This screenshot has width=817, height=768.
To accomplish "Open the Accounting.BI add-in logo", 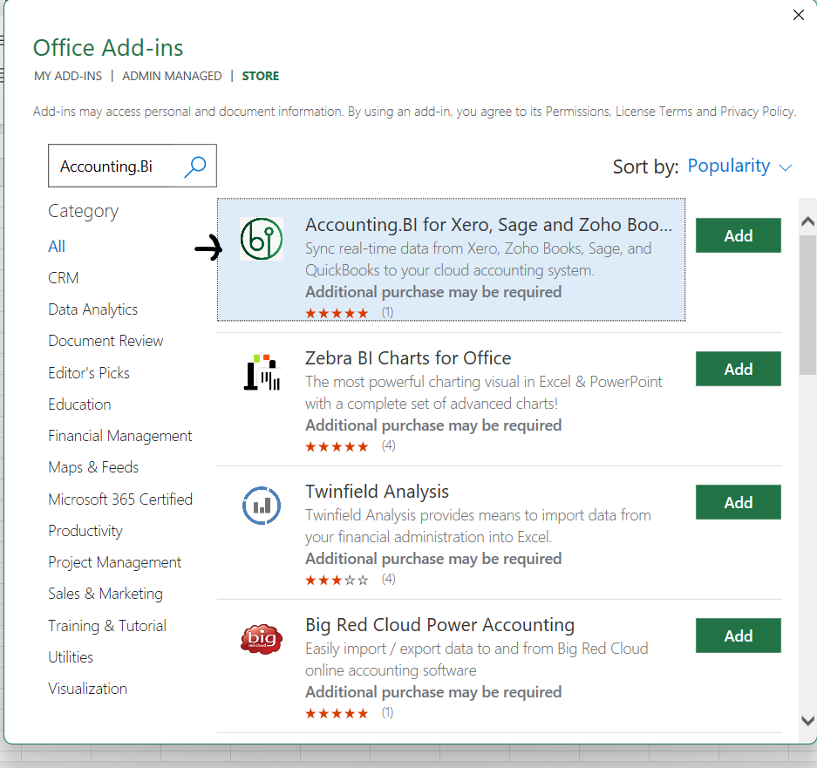I will 262,239.
